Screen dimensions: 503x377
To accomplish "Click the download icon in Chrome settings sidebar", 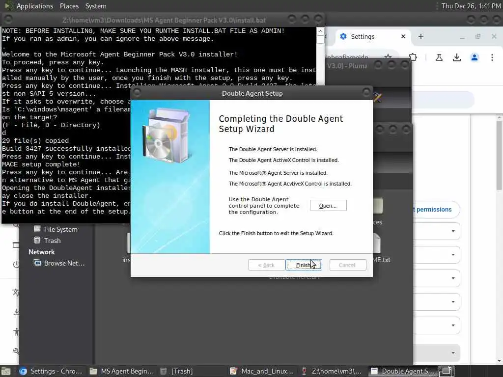I will [16, 312].
